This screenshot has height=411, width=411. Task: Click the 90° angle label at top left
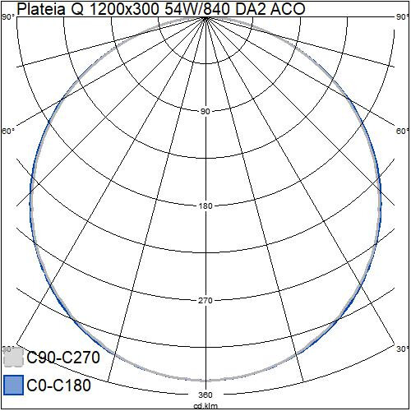[x=8, y=17]
